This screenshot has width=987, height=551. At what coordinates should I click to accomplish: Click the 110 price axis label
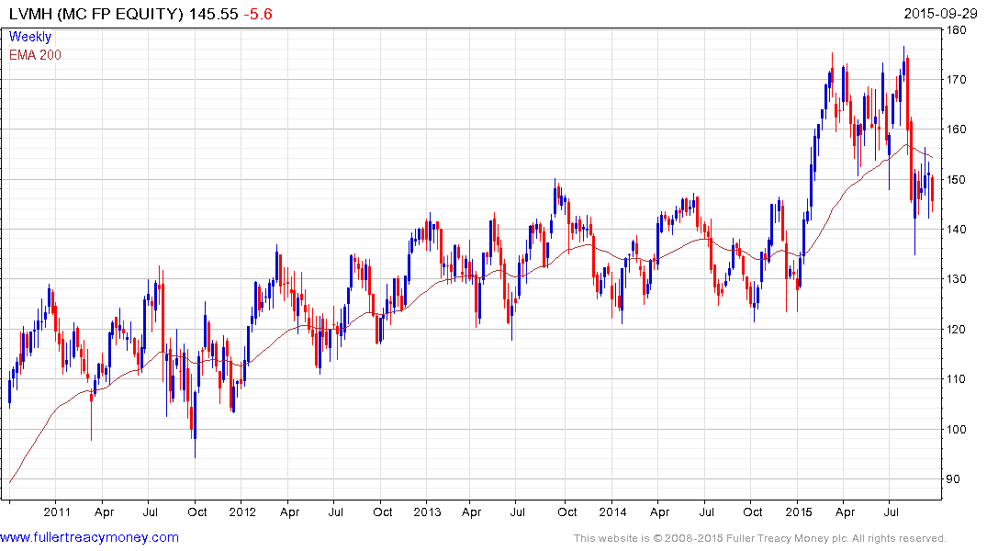[x=956, y=379]
